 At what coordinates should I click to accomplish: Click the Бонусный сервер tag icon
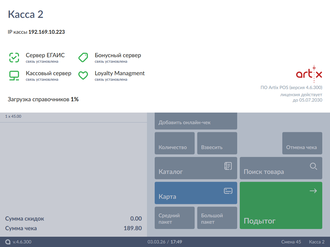point(83,58)
